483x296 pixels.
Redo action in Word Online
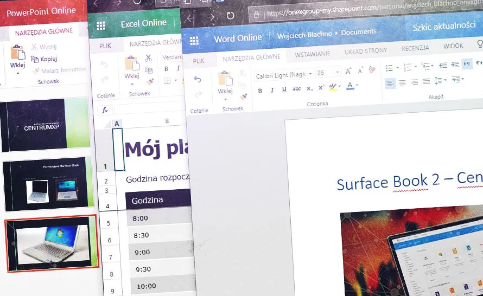click(198, 94)
